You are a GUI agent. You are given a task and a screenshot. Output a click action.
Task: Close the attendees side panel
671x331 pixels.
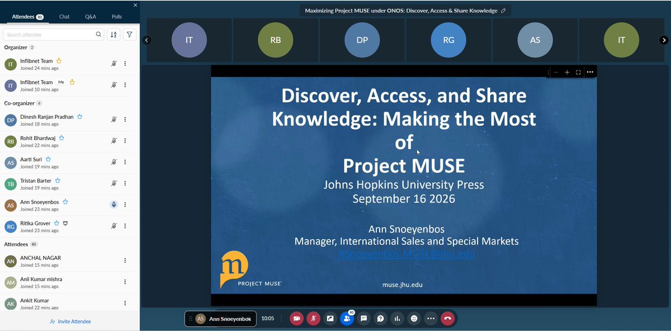coord(135,5)
